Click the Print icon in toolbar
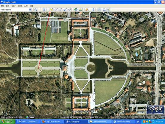Image resolution: width=165 pixels, height=124 pixels. tap(104, 10)
